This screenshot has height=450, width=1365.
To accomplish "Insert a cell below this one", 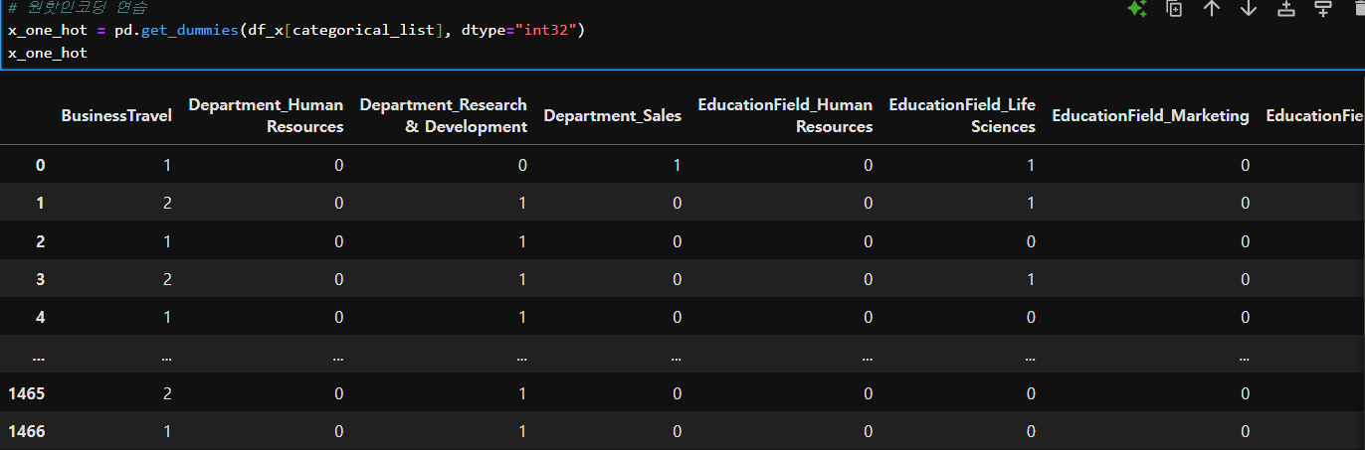I will coord(1323,8).
